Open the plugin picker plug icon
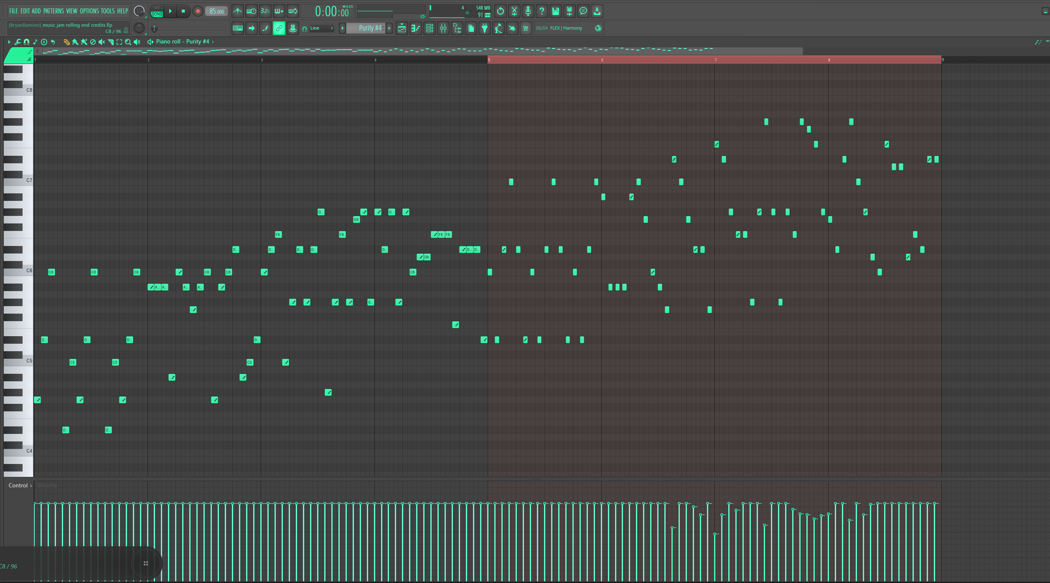Screen dimensions: 1050x583 coord(485,28)
